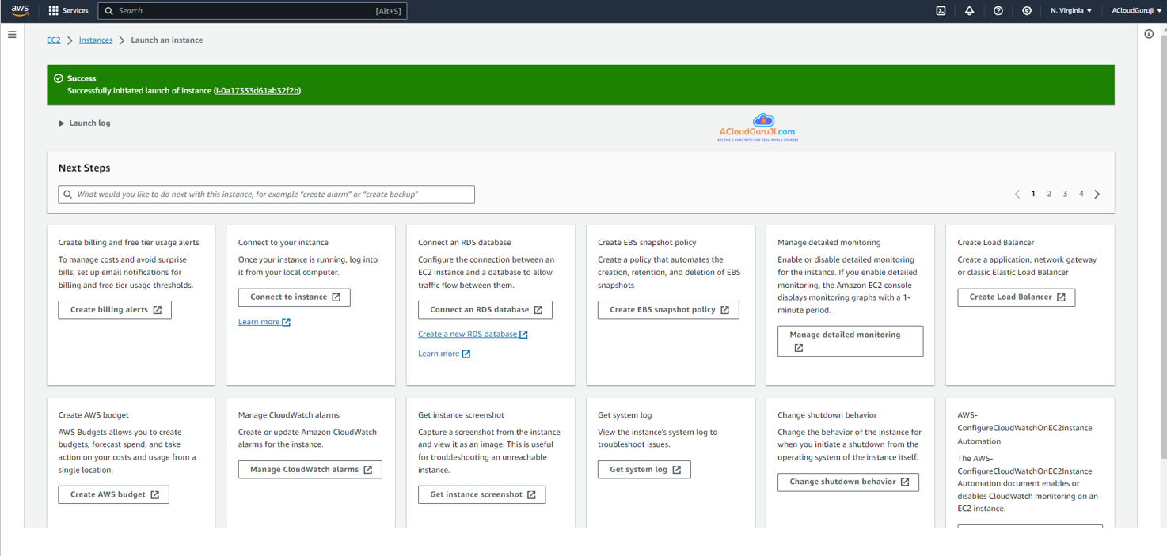Screen dimensions: 1167x556
Task: Click the help question mark icon
Action: coord(998,11)
